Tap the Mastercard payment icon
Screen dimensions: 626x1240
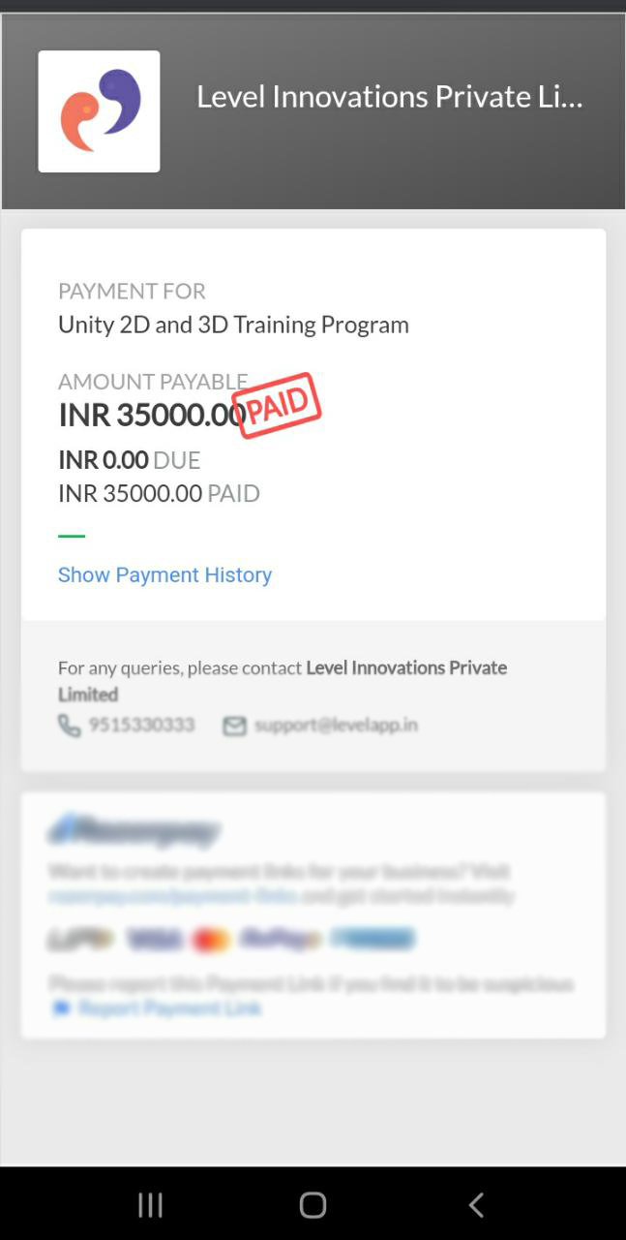pos(211,939)
